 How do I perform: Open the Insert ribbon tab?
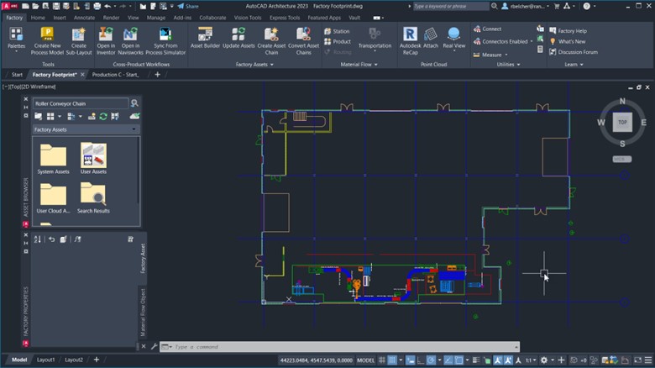[x=60, y=18]
